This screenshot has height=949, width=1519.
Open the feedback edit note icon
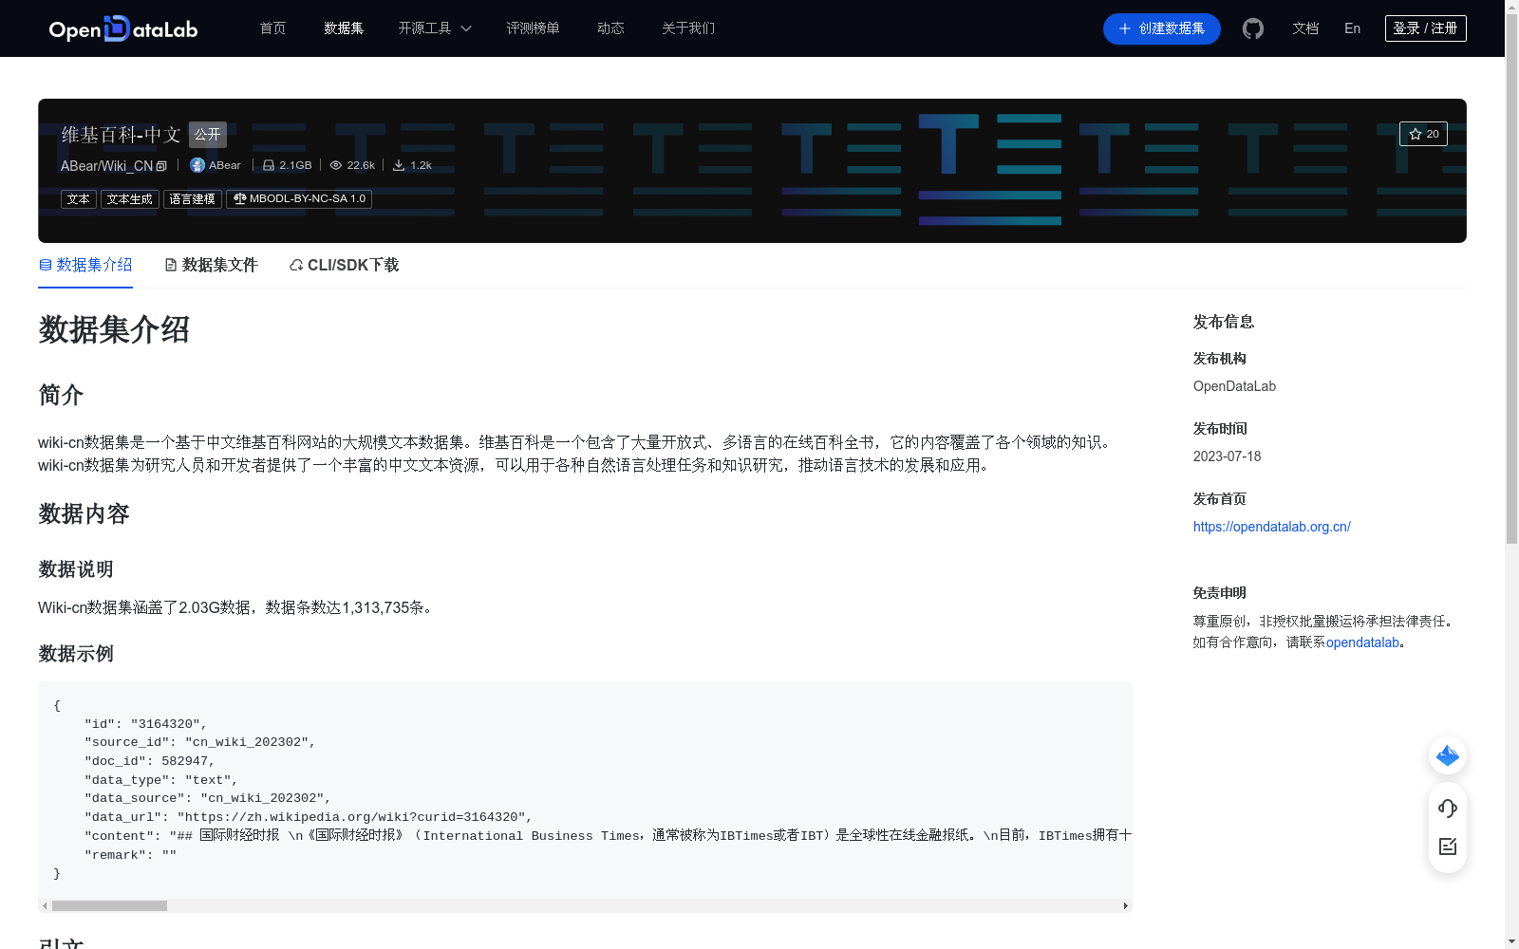click(x=1448, y=847)
